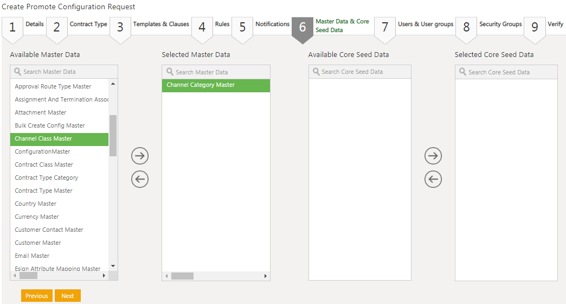Proceed with the Next button
566x304 pixels.
68,296
